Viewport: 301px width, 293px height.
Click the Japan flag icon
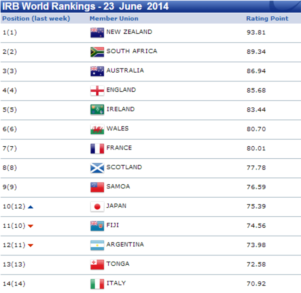[x=97, y=206]
